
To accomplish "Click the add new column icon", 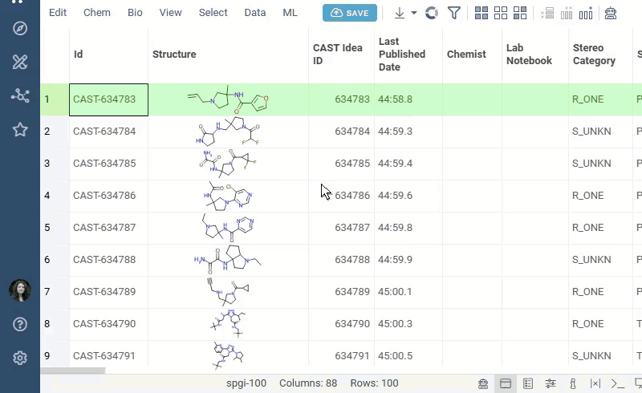I will click(x=586, y=13).
